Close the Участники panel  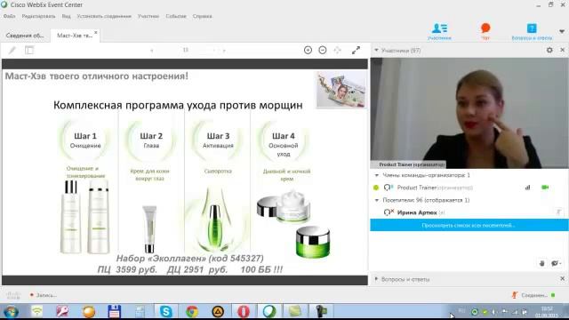click(x=563, y=50)
